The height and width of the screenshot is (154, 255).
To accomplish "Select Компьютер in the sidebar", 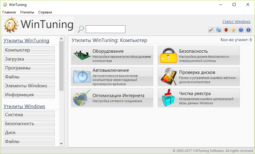I will (x=29, y=50).
